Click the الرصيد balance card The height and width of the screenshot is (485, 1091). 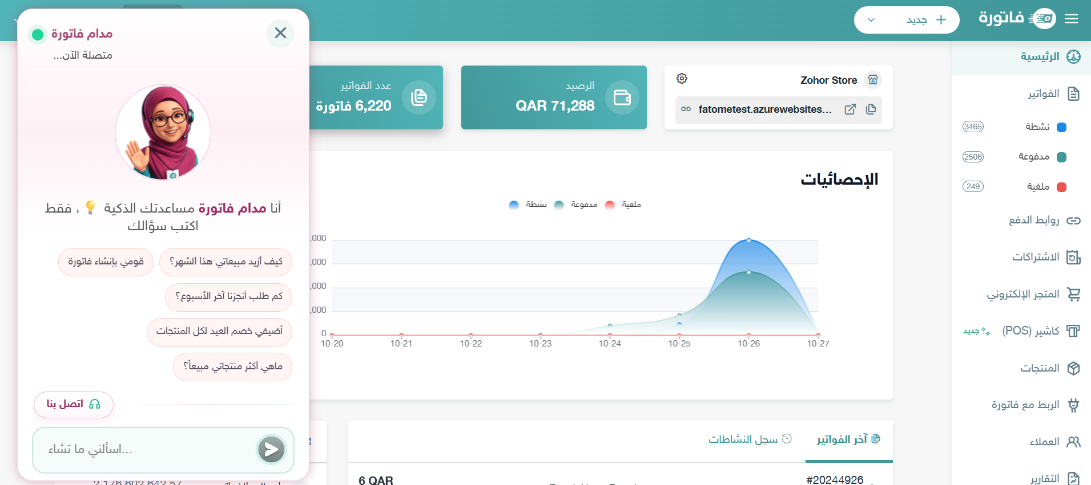pos(554,97)
